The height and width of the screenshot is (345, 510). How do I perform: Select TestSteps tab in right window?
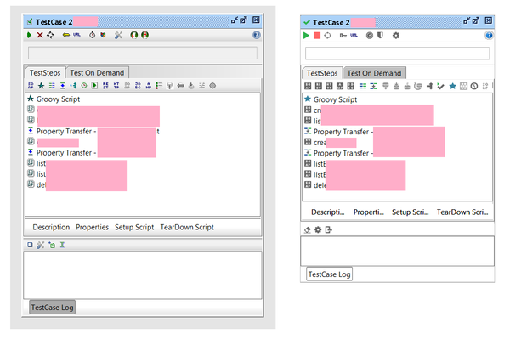tap(322, 73)
